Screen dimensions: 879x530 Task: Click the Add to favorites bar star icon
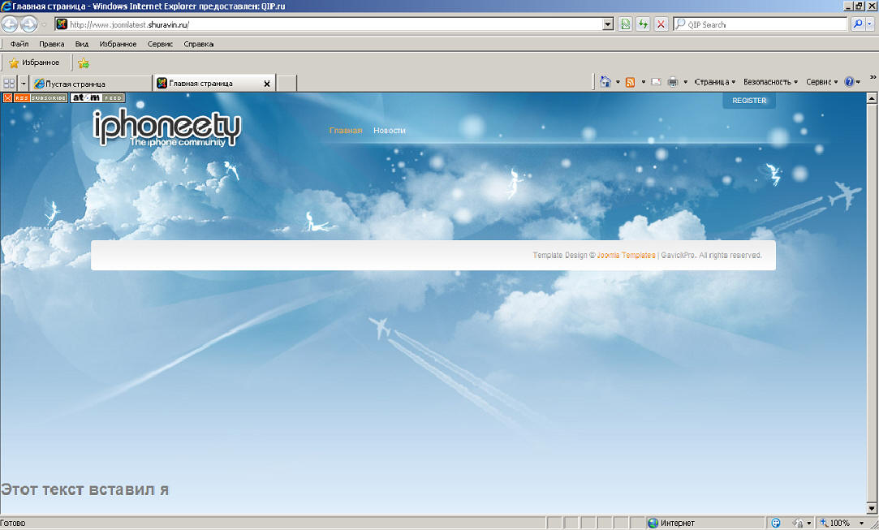84,62
